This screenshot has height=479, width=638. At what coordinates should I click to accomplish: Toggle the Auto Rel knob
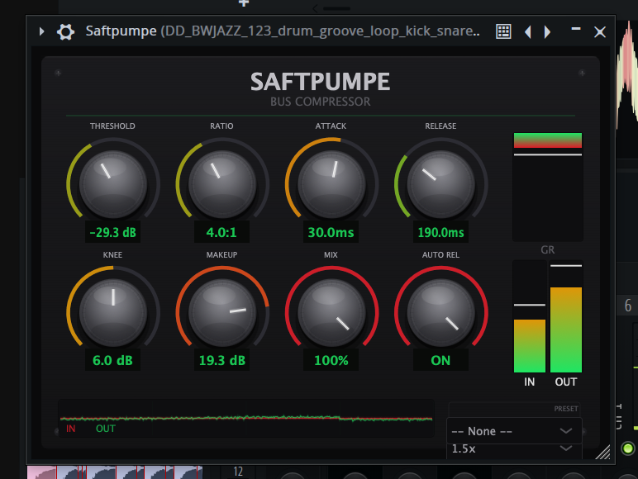[x=440, y=312]
